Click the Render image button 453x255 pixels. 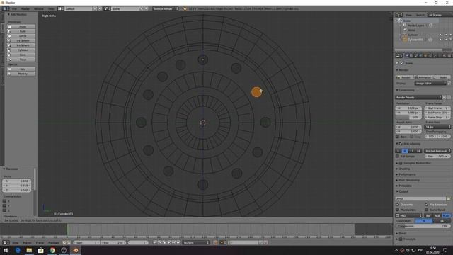click(404, 77)
